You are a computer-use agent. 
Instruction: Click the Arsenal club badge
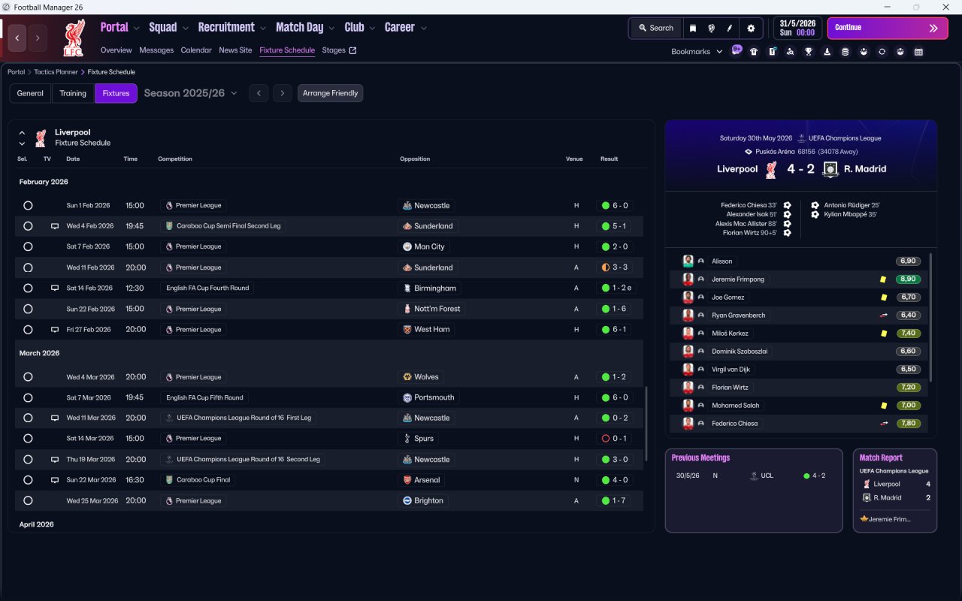tap(407, 480)
